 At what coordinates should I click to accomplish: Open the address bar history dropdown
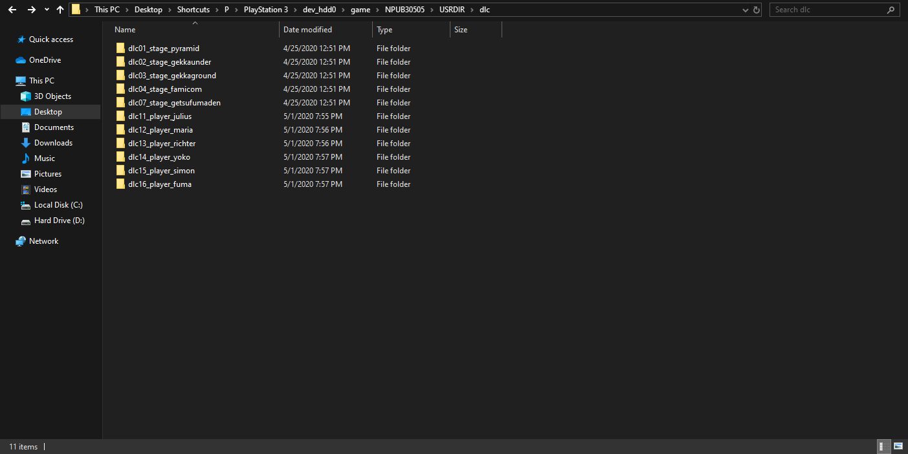[x=747, y=10]
